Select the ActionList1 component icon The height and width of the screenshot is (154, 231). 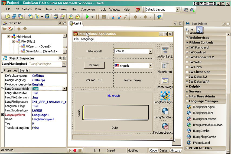(165, 51)
